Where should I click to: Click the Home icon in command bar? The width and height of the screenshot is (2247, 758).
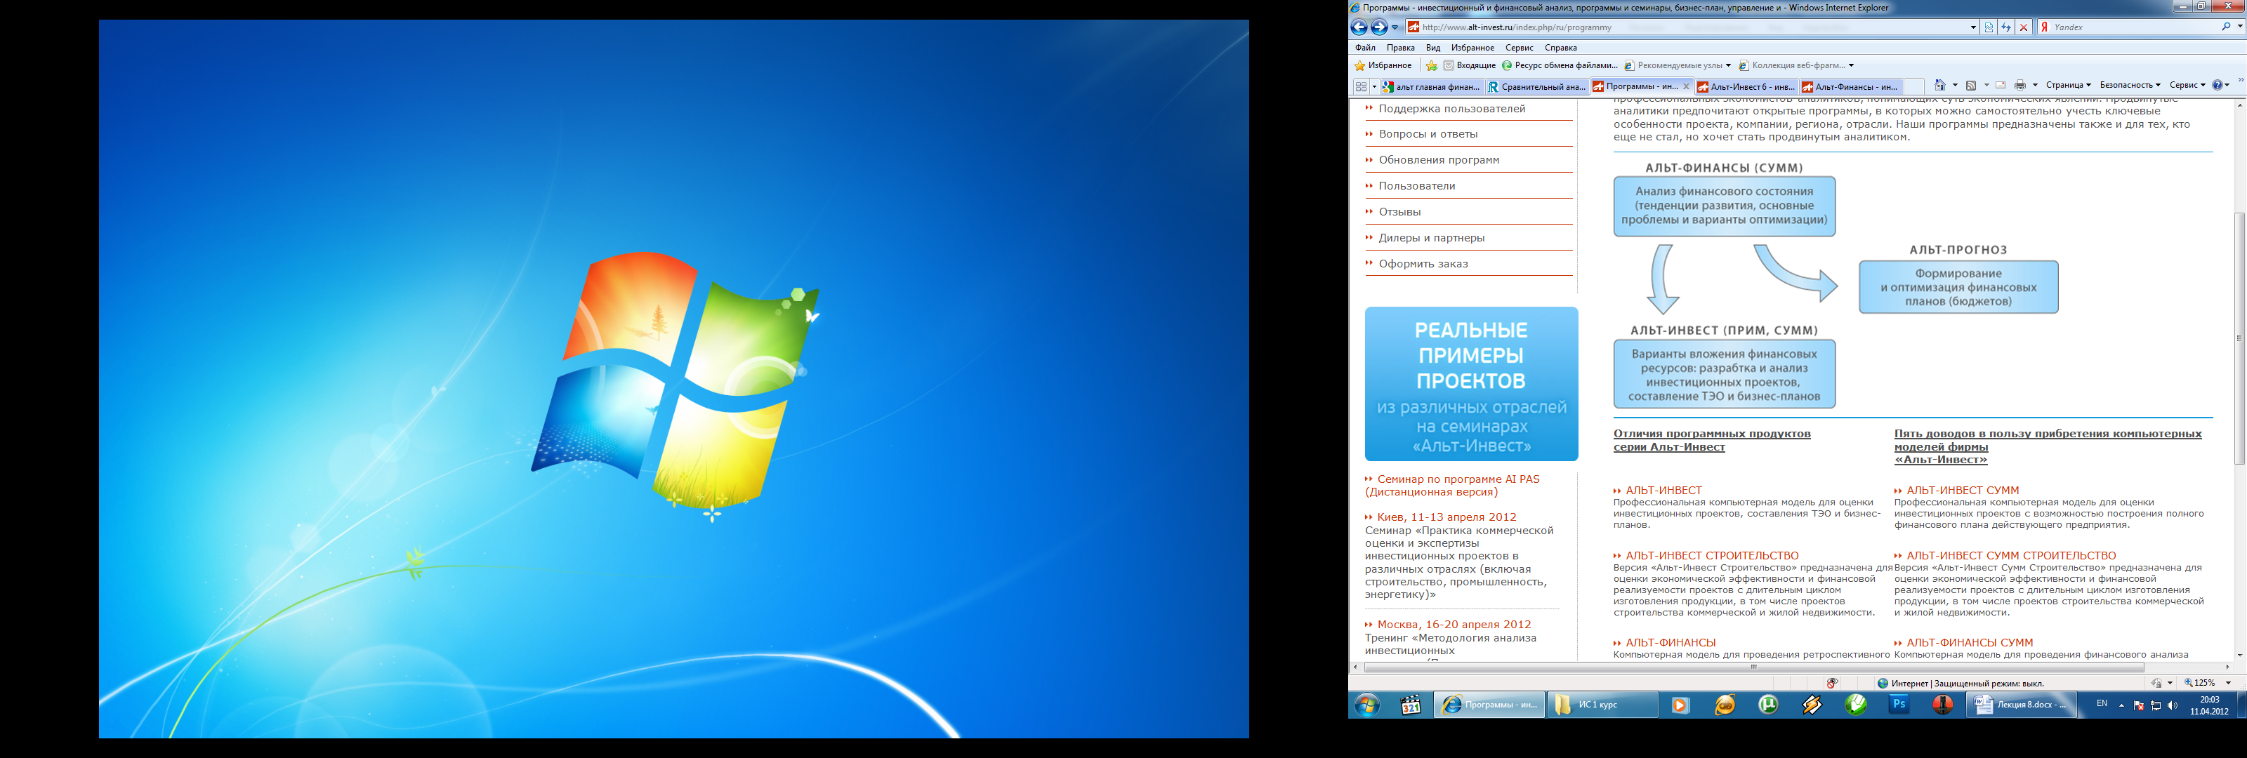coord(1940,86)
